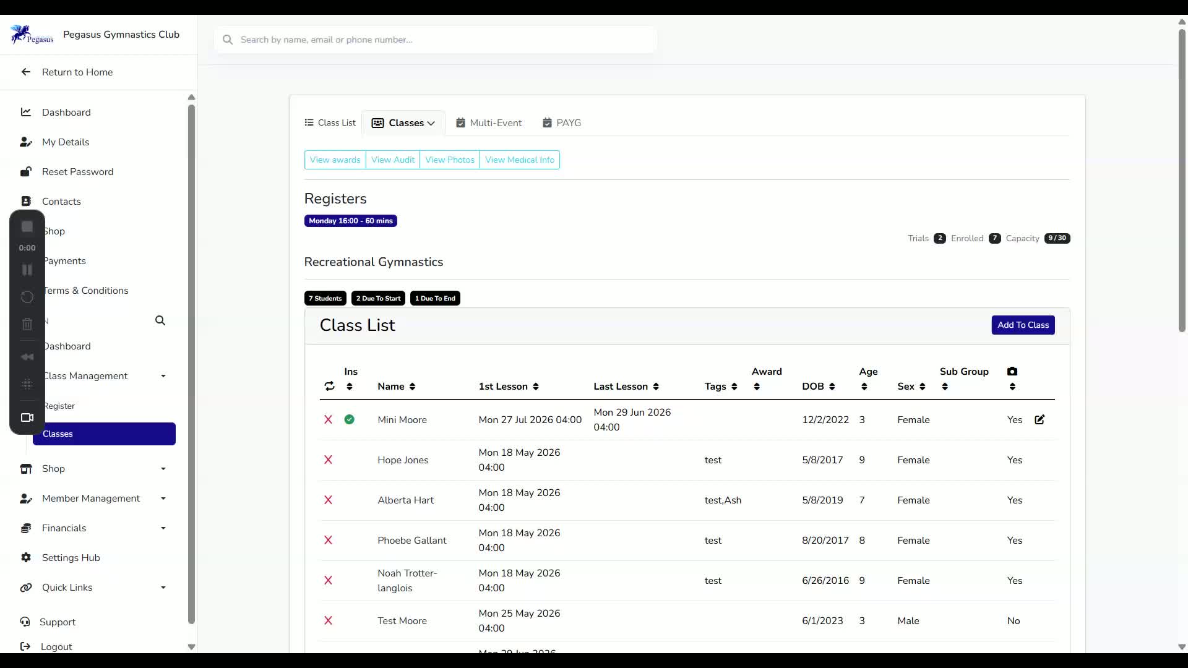The width and height of the screenshot is (1188, 668).
Task: Expand the Quick Links arrow
Action: [163, 588]
